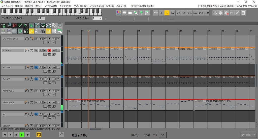Open the アクション(A) menu

click(x=97, y=6)
